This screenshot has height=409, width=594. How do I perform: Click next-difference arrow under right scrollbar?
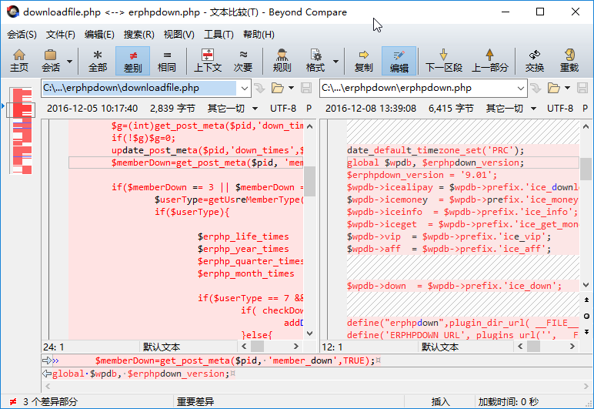point(586,332)
